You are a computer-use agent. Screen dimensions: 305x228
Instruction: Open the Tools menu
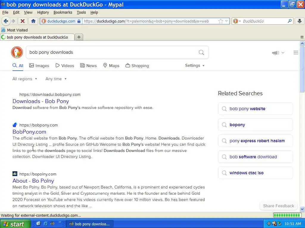click(81, 12)
